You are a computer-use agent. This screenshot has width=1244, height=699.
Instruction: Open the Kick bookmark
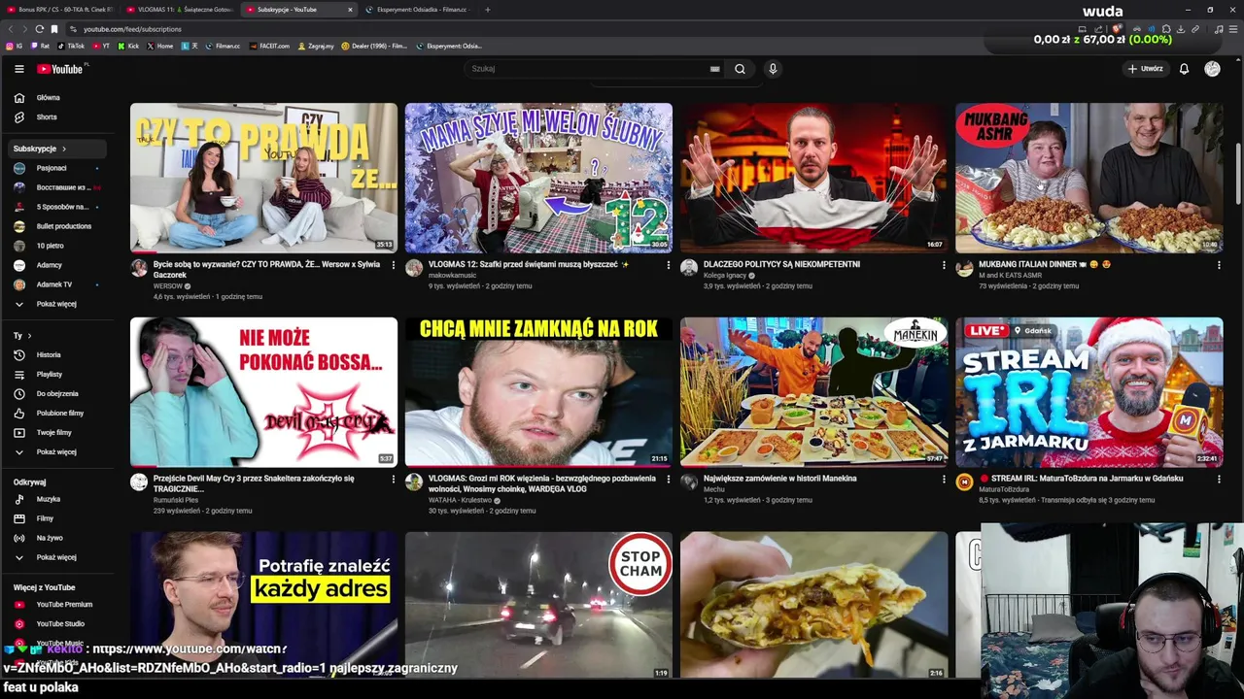click(x=128, y=46)
